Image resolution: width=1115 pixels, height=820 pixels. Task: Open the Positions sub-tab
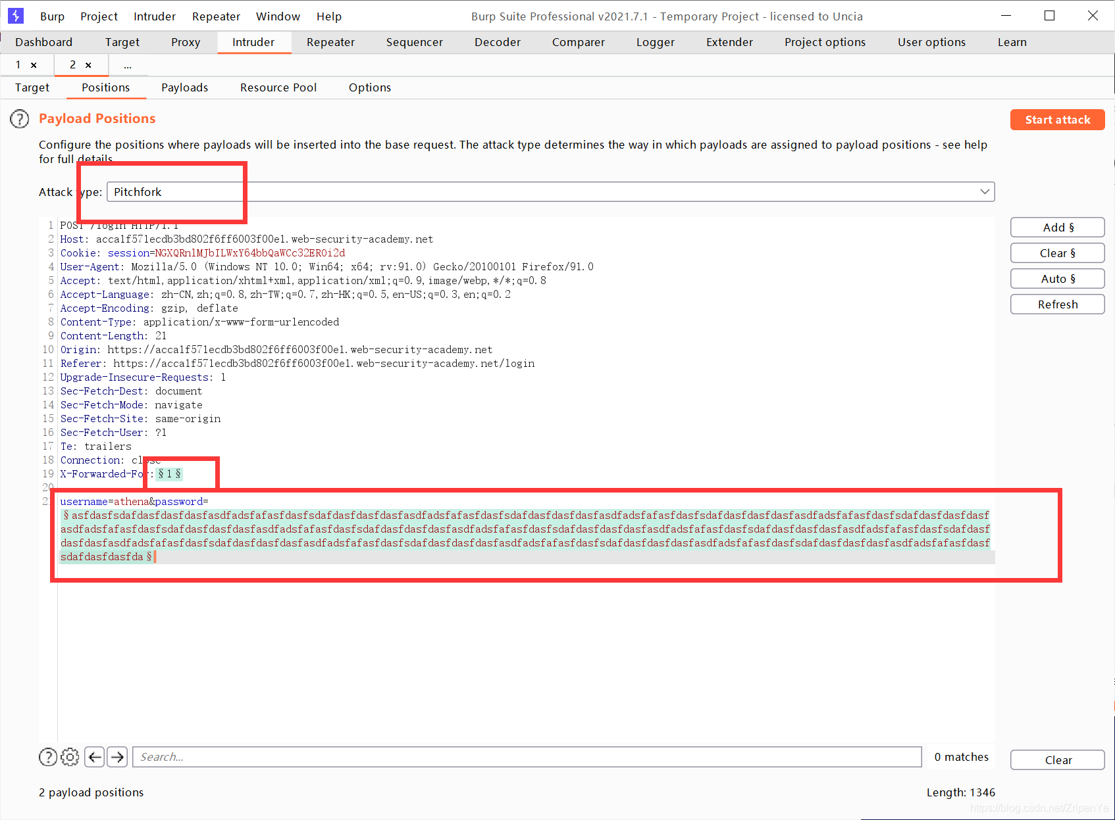pos(106,87)
